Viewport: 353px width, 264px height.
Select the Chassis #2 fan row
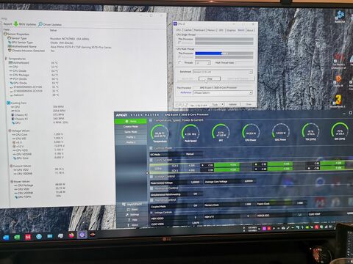38,114
